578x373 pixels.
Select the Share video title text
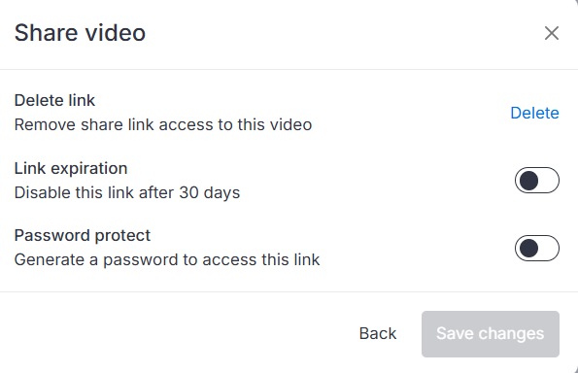[x=80, y=33]
